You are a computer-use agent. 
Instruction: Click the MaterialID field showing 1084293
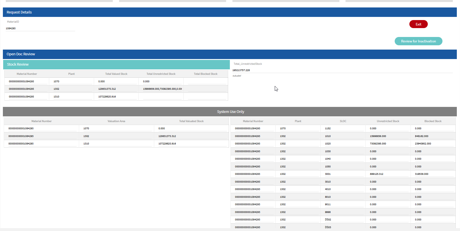pyautogui.click(x=40, y=28)
